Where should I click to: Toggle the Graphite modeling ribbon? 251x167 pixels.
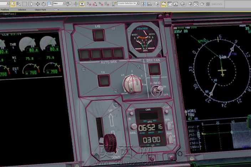[163, 4]
